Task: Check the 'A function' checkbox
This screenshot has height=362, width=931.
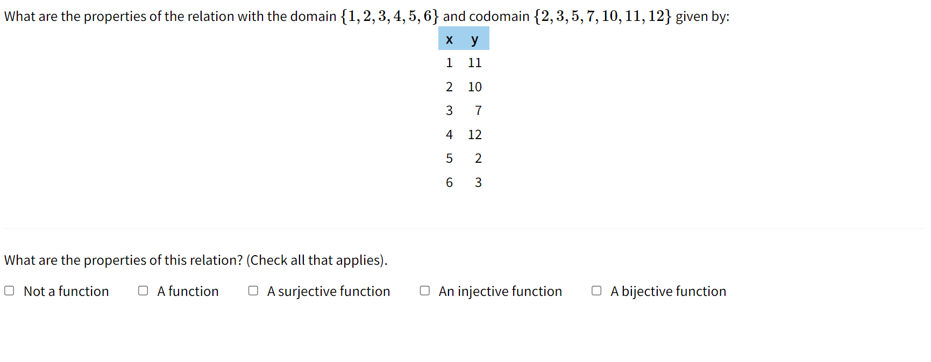Action: 143,291
